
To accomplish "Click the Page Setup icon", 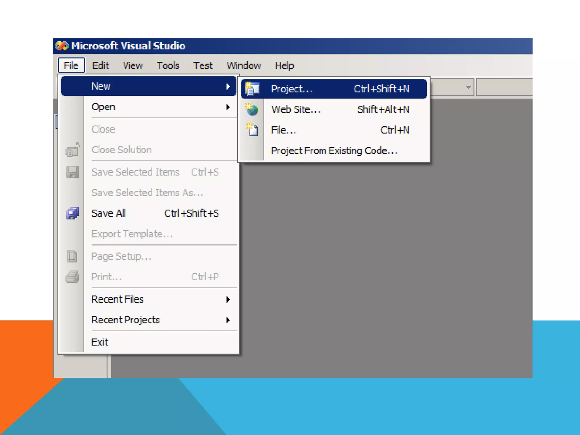I will (x=72, y=256).
